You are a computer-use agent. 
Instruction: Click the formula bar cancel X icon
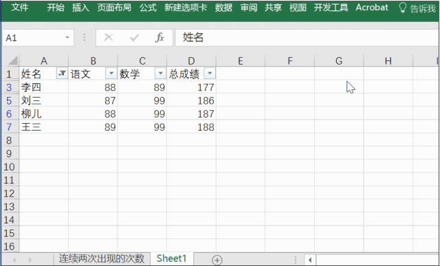[109, 37]
